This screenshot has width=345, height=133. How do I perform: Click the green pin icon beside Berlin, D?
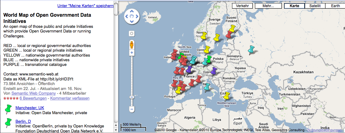click(x=8, y=123)
